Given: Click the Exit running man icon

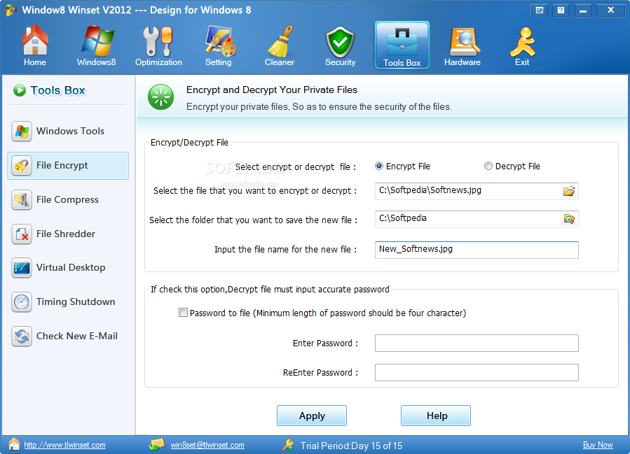Looking at the screenshot, I should tap(522, 42).
